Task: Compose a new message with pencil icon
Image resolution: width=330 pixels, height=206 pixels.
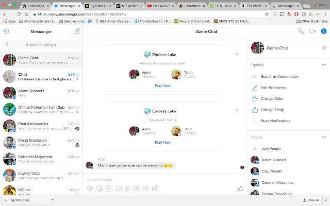Action: [x=77, y=31]
